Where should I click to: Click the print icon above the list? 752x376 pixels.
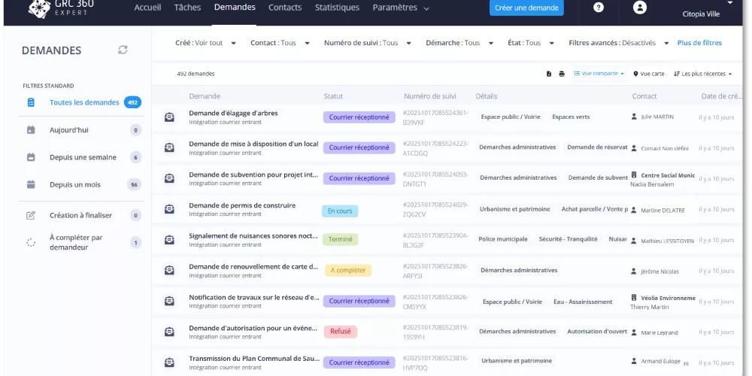click(562, 74)
